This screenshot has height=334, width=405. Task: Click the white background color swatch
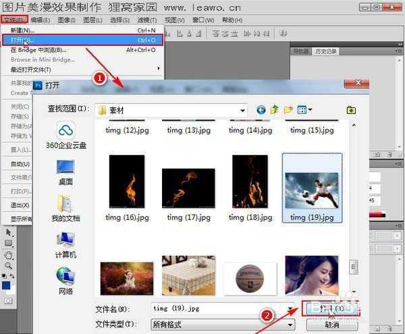pyautogui.click(x=11, y=291)
